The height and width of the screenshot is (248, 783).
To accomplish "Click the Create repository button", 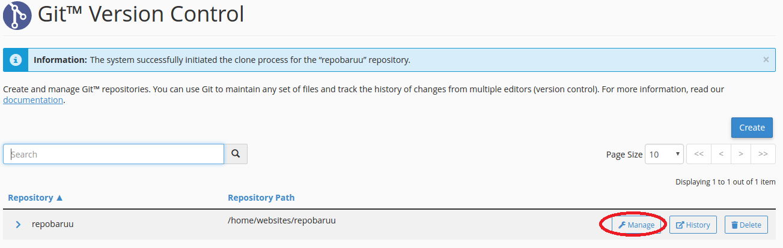I will coord(752,127).
